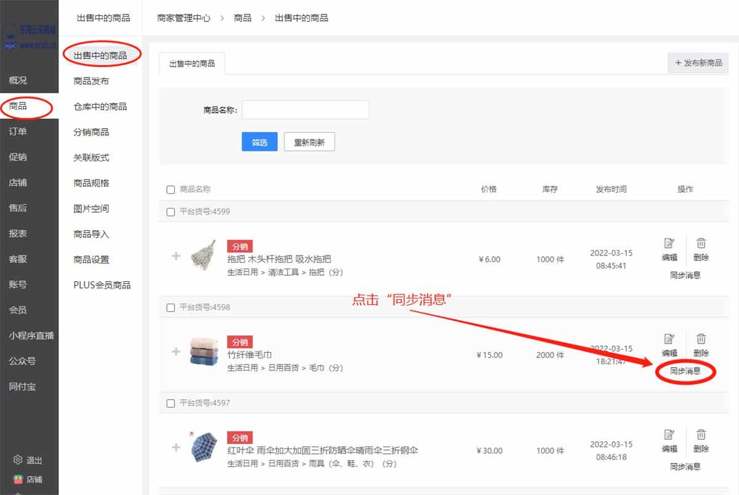
Task: Expand the towel product row plus sign
Action: pos(176,352)
